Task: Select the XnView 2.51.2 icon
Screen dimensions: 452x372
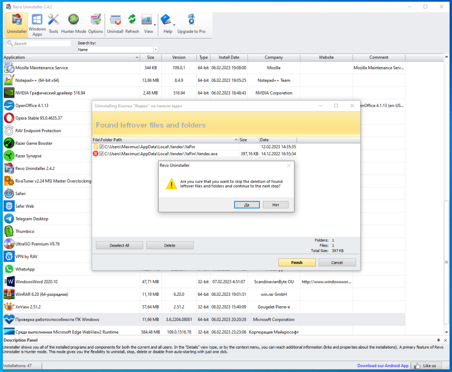Action: pyautogui.click(x=9, y=307)
